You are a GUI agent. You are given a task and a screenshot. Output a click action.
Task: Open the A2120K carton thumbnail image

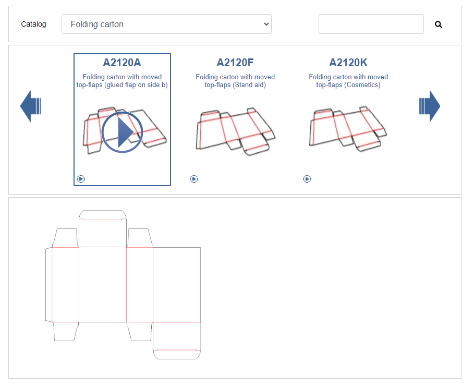click(348, 129)
